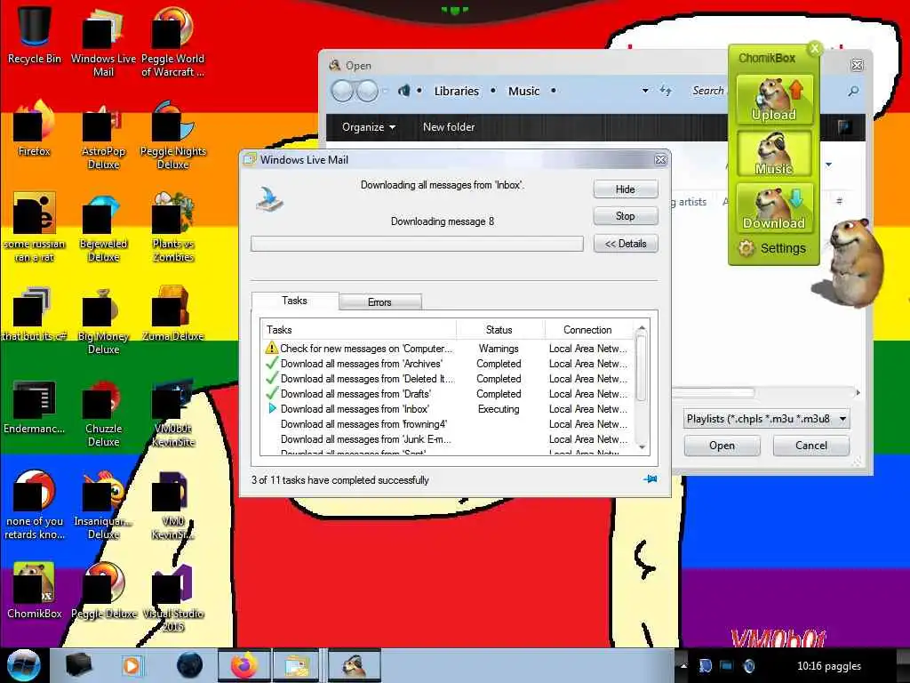Image resolution: width=910 pixels, height=683 pixels.
Task: Click the search magnifier in Open dialog
Action: click(x=853, y=92)
